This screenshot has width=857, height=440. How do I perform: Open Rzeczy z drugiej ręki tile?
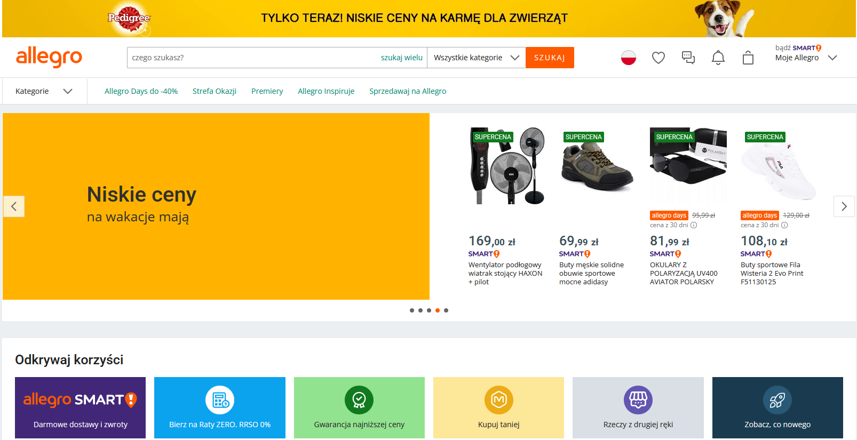(638, 407)
